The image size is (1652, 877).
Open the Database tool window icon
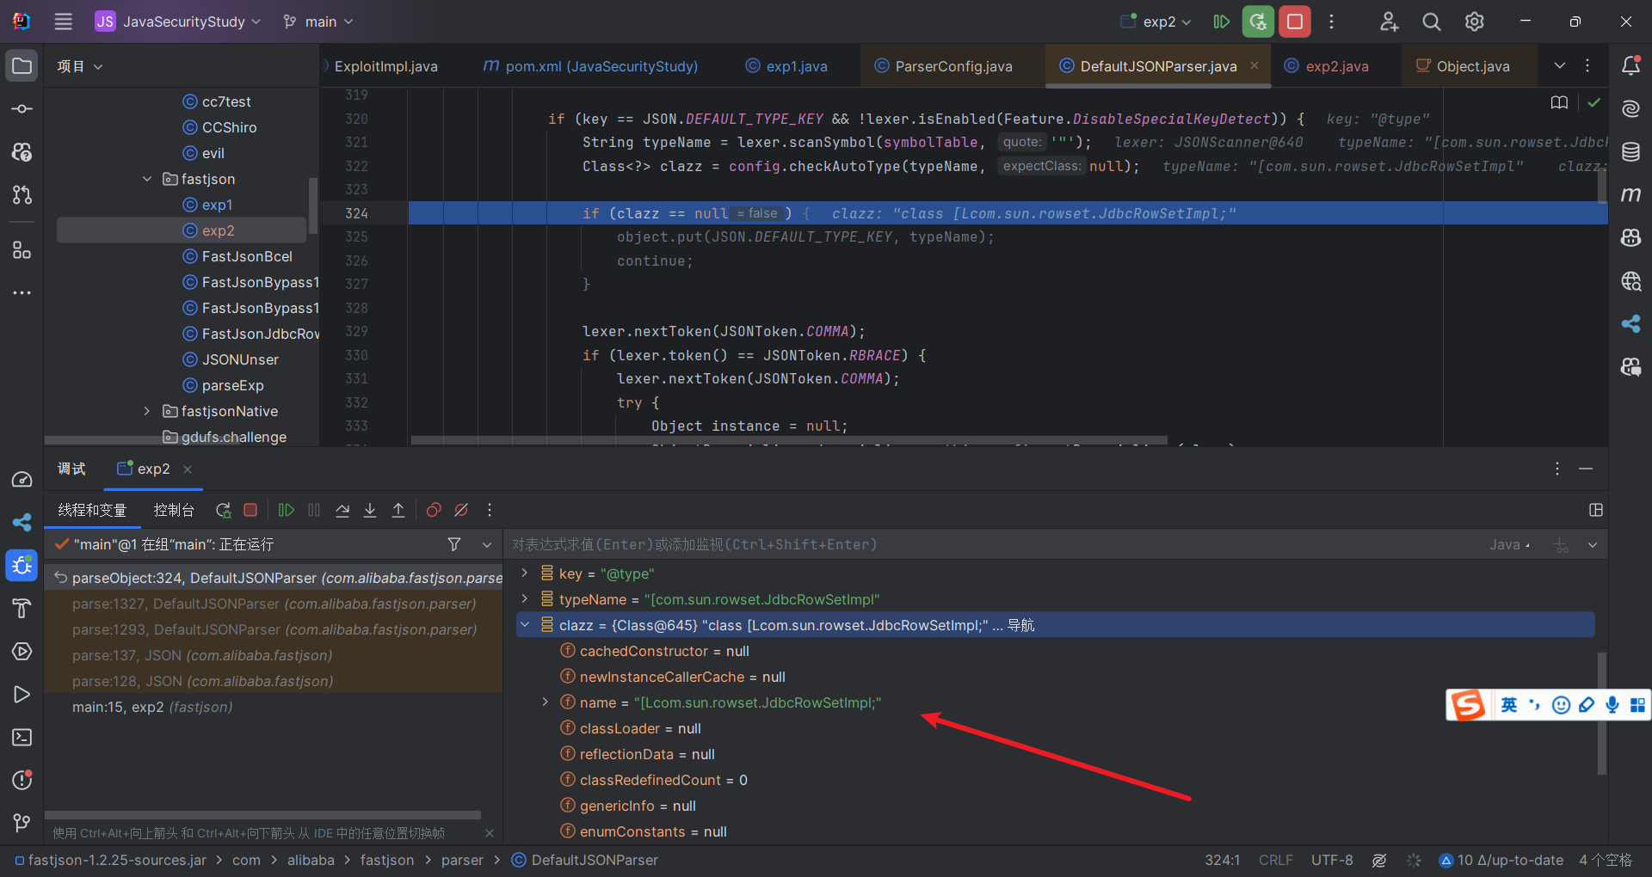pyautogui.click(x=1630, y=152)
